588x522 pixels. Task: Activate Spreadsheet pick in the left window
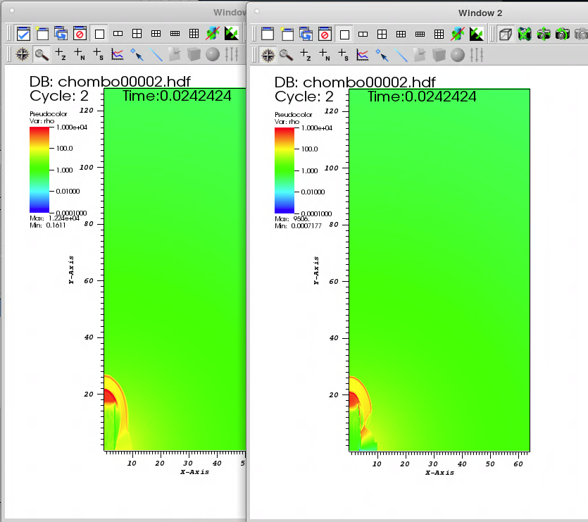(99, 54)
